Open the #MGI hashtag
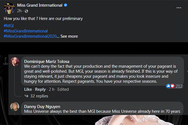This screenshot has height=125, width=188. (8, 26)
